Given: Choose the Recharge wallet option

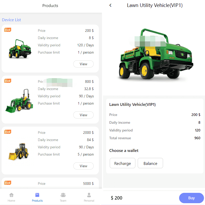Looking at the screenshot, I should click(x=122, y=163).
